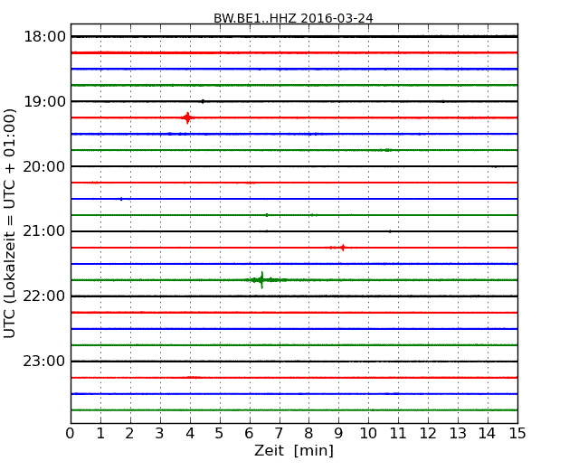Click the 23:00 time label
Image resolution: width=588 pixels, height=470 pixels.
[x=44, y=362]
